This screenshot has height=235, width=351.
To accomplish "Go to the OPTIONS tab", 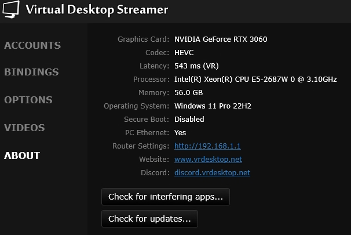I will coord(28,100).
